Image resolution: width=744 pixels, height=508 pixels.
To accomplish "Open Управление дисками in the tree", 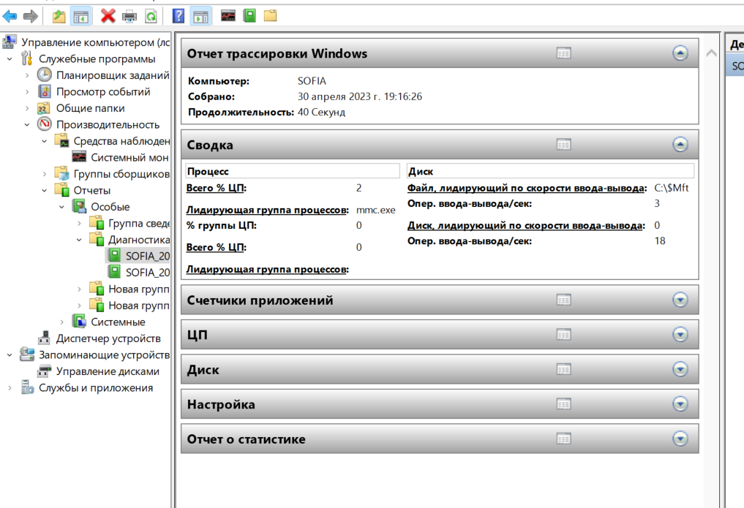I will pyautogui.click(x=108, y=371).
